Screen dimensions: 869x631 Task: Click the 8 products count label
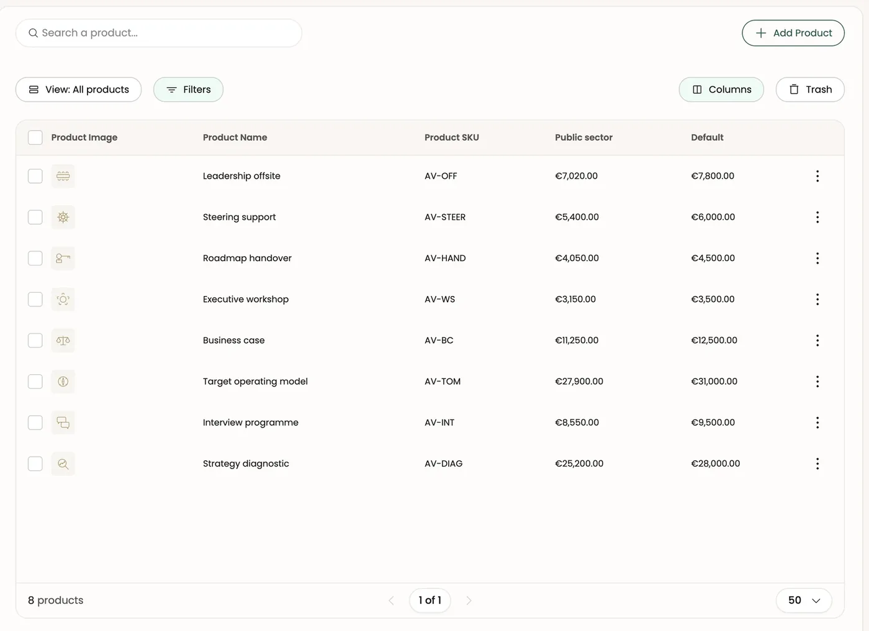click(x=55, y=601)
